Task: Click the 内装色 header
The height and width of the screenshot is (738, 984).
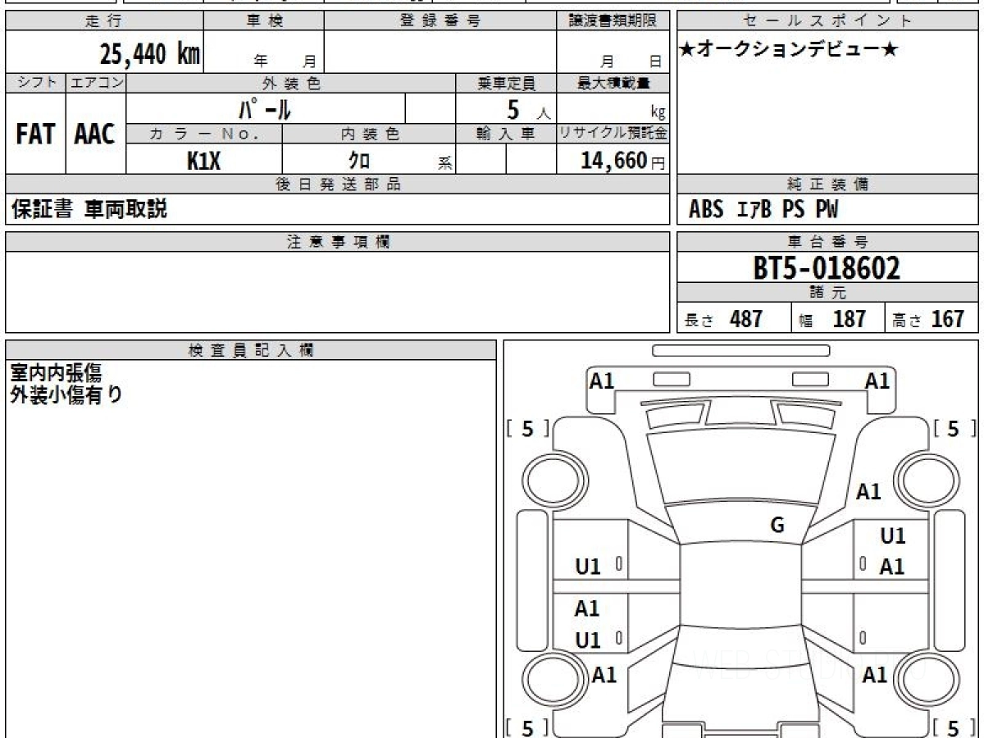Action: [369, 134]
